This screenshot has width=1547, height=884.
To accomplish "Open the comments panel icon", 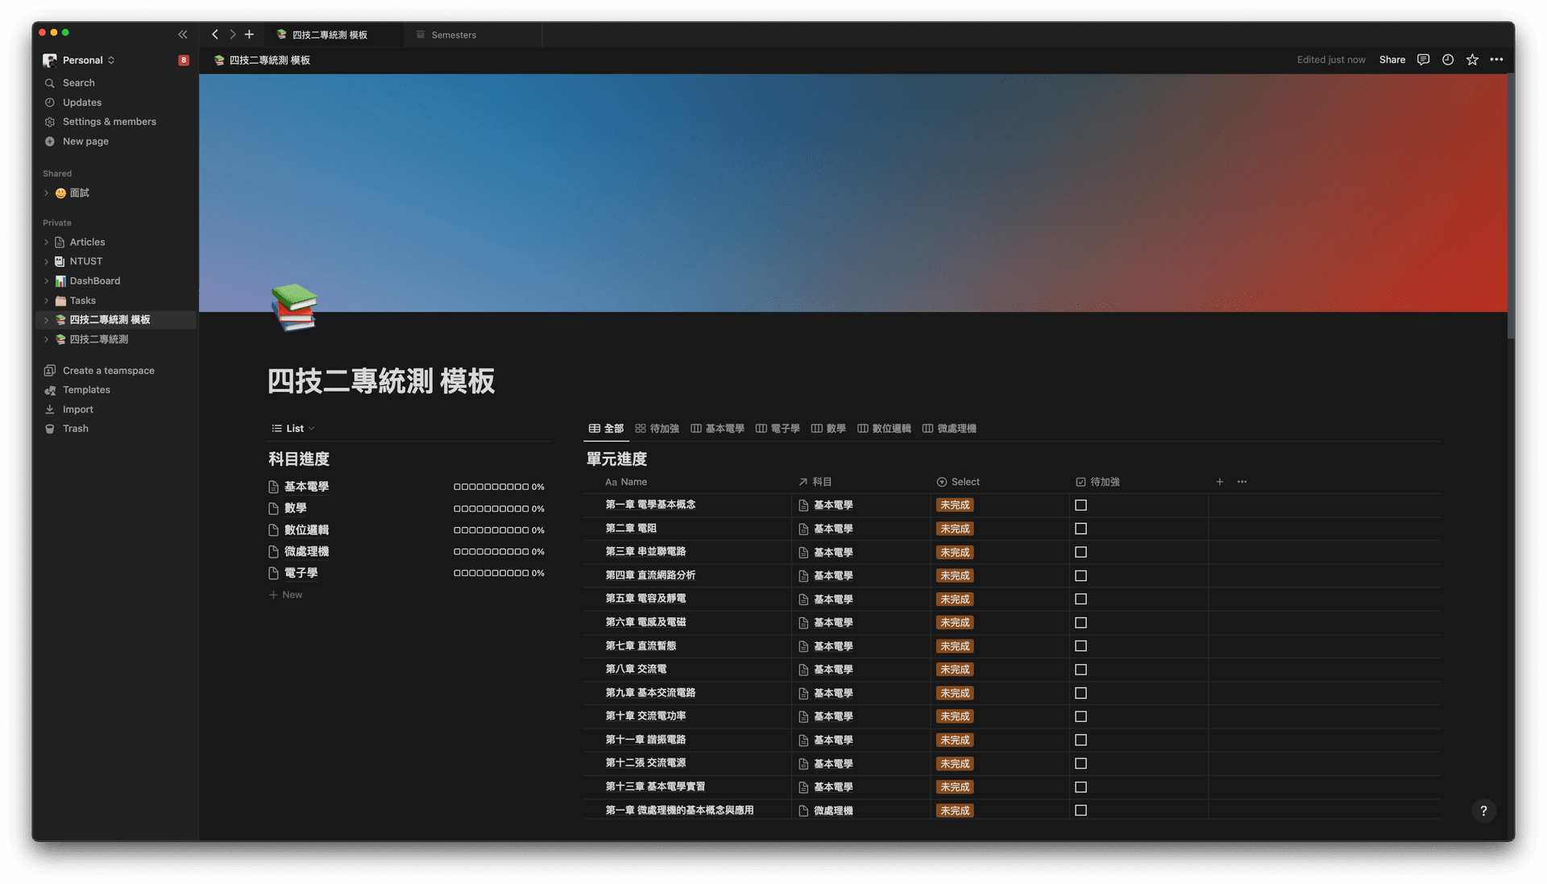I will pos(1423,60).
